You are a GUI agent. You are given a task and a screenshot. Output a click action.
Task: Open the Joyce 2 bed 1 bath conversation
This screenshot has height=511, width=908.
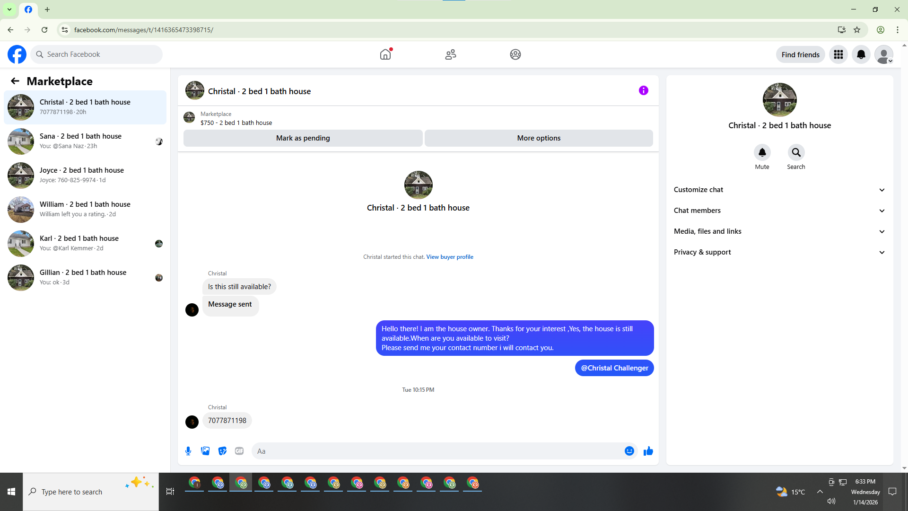[x=85, y=175]
